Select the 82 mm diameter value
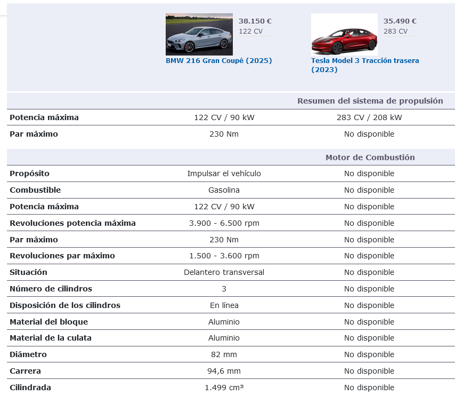Screen dimensions: 455x395 [224, 354]
